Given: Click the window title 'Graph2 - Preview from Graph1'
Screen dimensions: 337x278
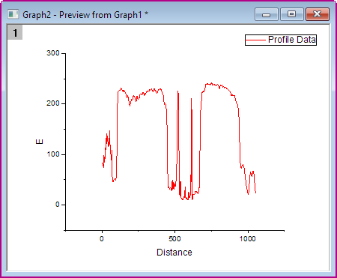Looking at the screenshot, I should [85, 15].
